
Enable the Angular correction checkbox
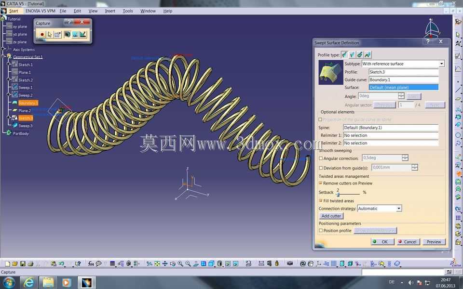coord(321,158)
